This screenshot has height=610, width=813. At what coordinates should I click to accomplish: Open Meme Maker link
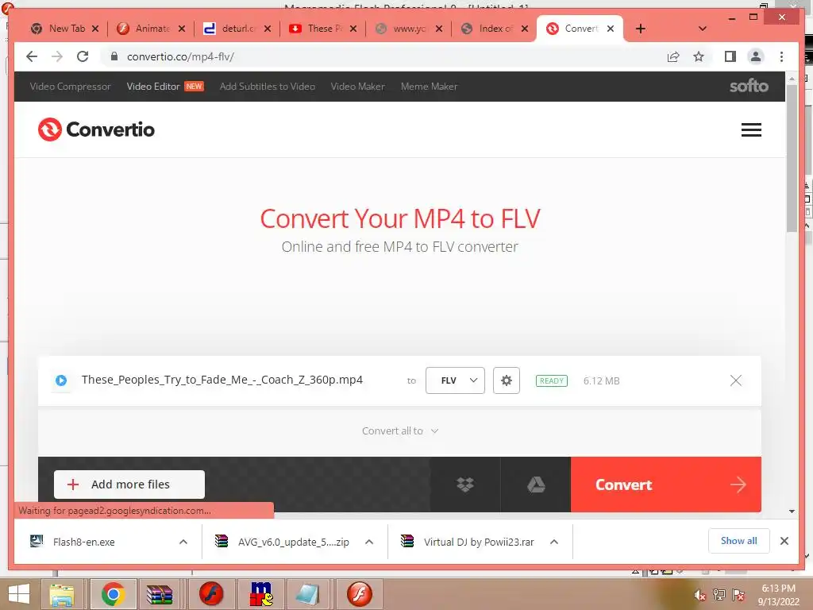(x=430, y=87)
